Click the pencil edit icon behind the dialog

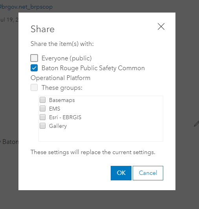[x=197, y=124]
